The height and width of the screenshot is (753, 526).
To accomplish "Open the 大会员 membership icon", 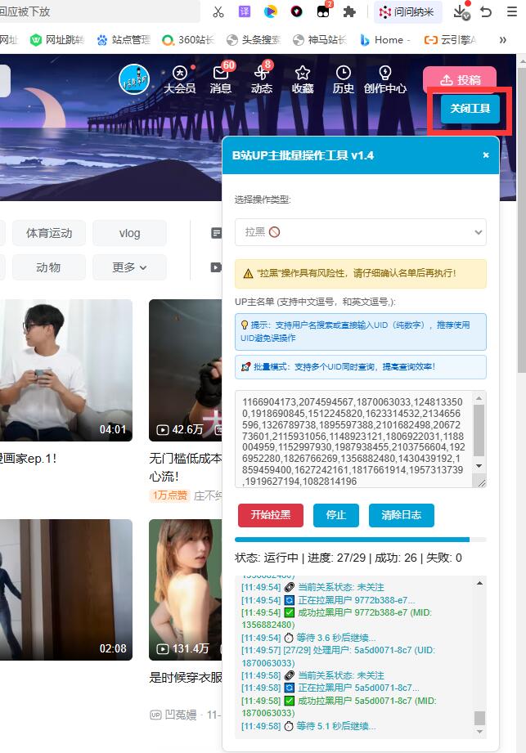I will tap(179, 74).
